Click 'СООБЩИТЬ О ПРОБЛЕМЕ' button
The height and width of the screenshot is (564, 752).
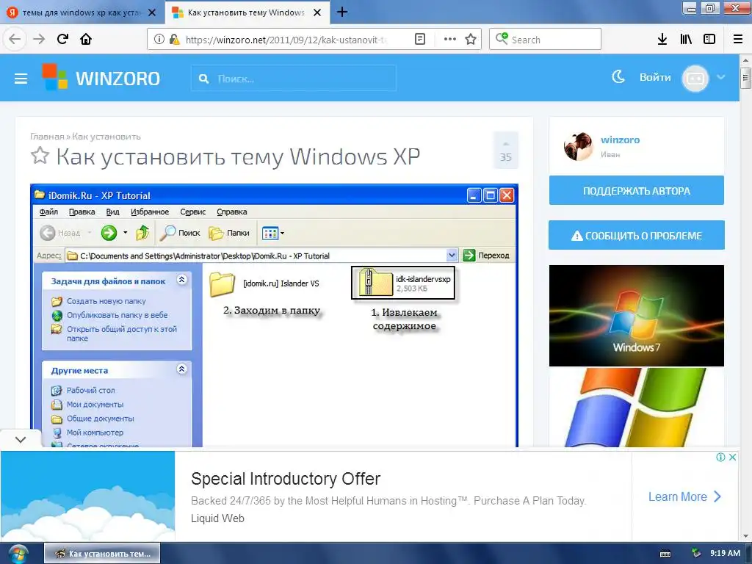(637, 236)
